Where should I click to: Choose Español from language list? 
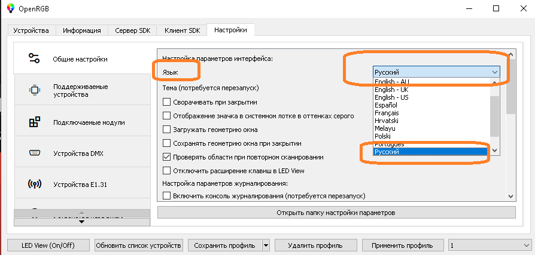coord(431,105)
